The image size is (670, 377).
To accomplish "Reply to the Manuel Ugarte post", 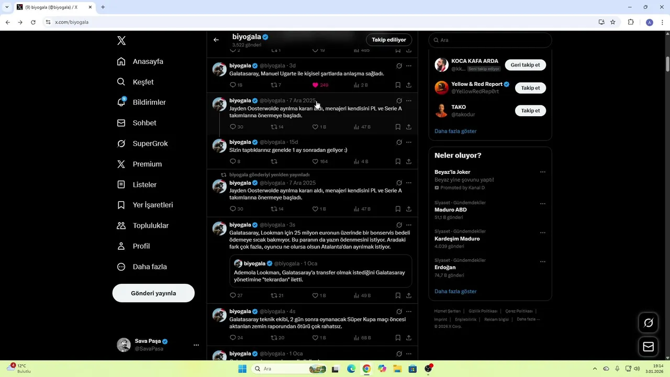I will [x=233, y=85].
